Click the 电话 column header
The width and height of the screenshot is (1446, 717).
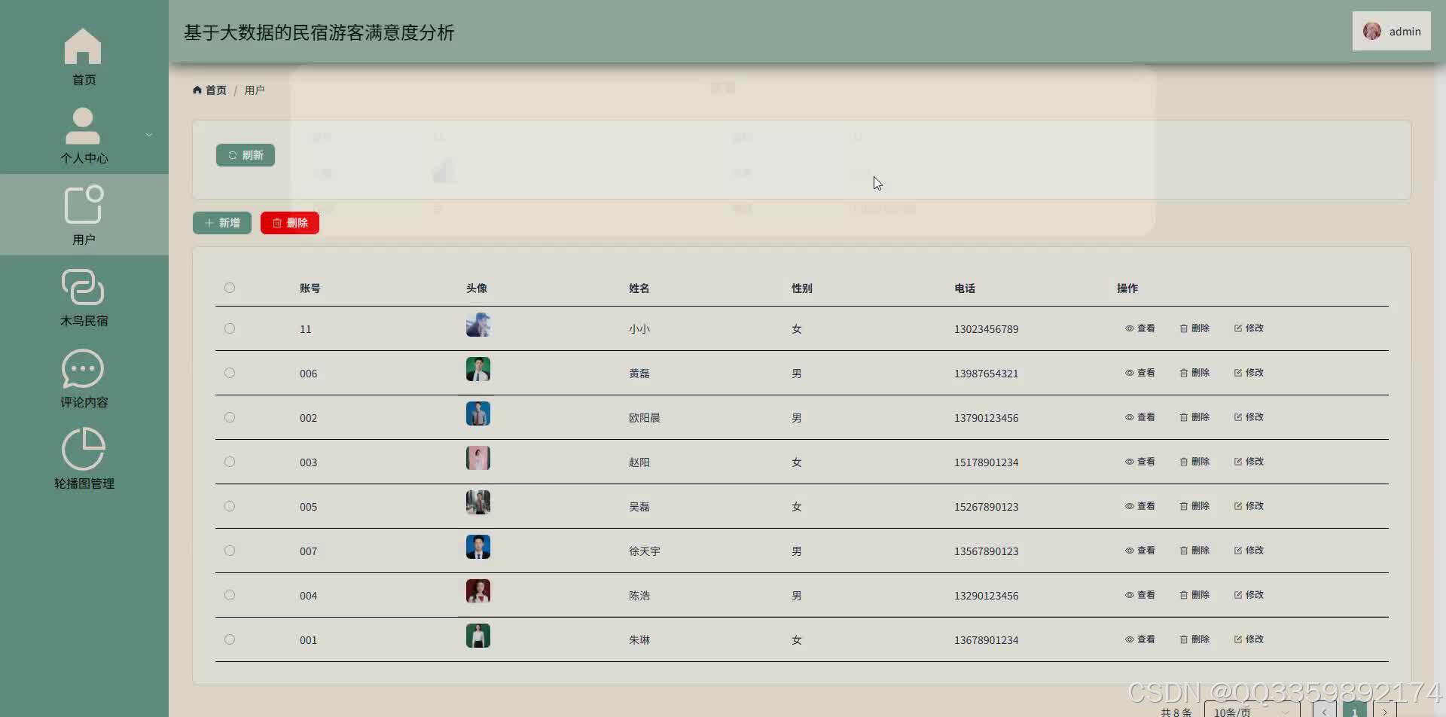coord(965,288)
